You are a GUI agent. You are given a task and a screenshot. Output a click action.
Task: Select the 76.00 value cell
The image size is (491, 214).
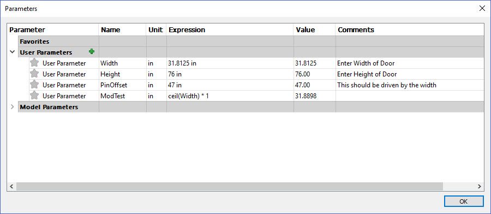pos(314,74)
